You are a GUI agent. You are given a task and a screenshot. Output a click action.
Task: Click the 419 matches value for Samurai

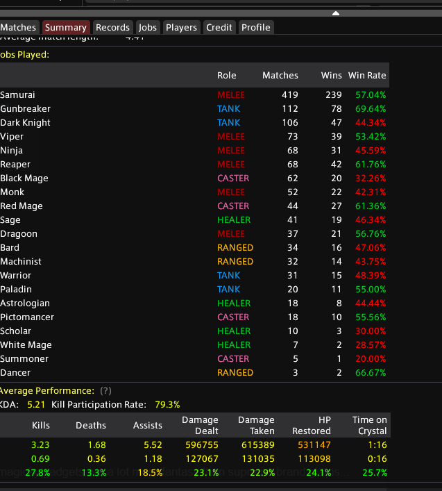[290, 95]
